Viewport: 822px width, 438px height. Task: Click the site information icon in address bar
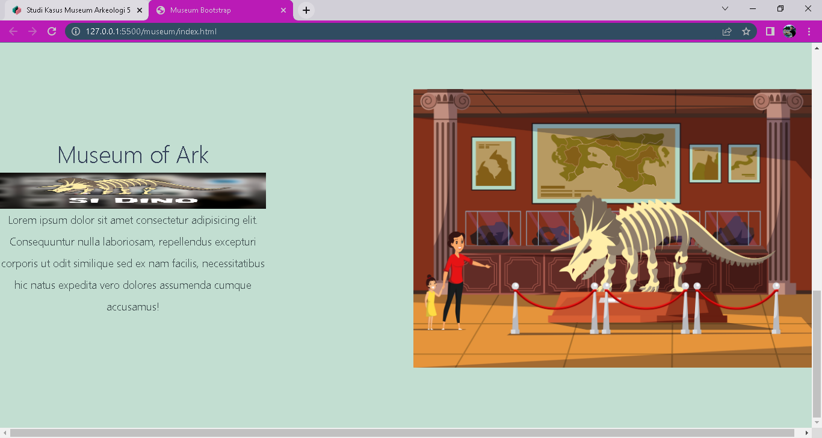click(75, 31)
